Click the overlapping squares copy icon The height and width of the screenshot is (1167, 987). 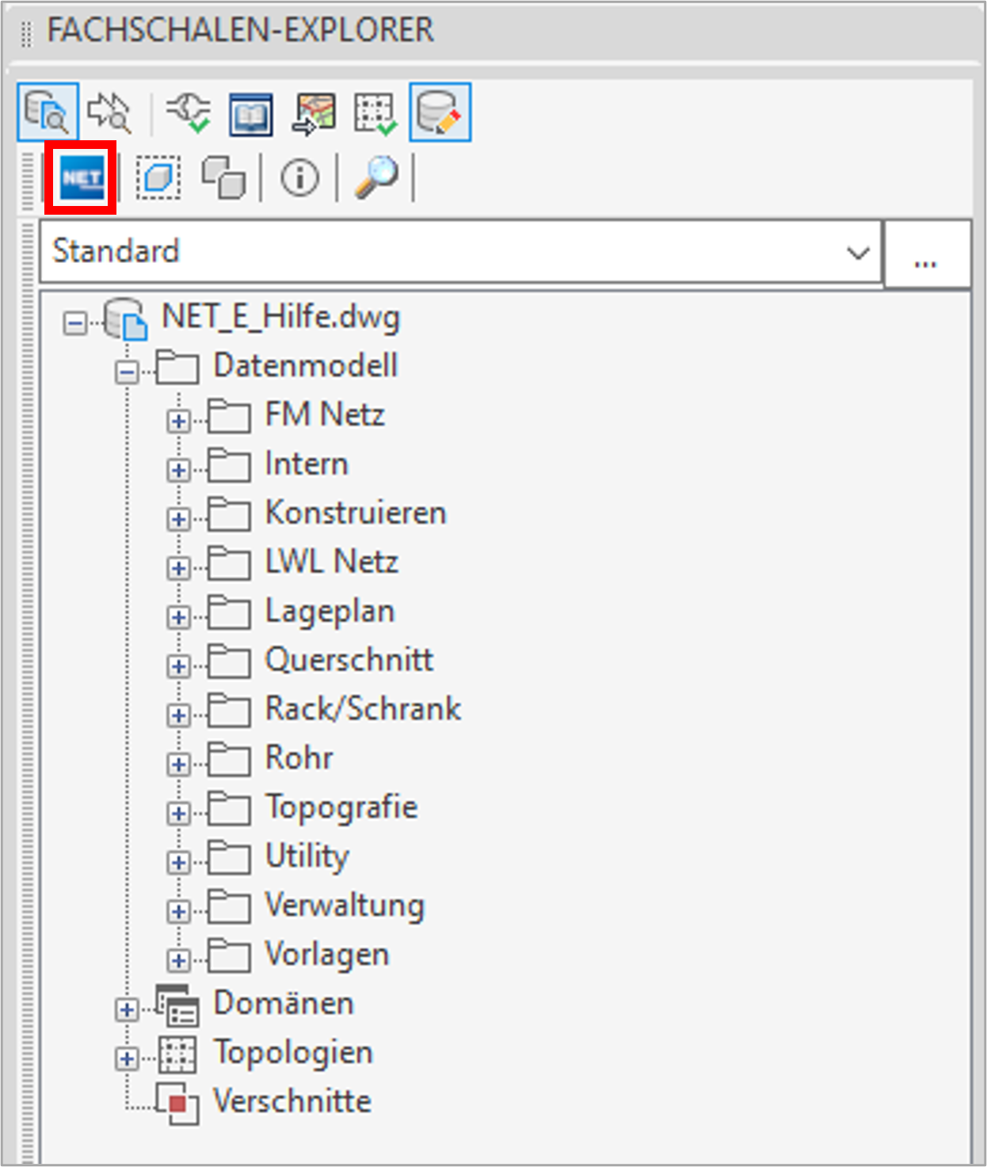pos(223,177)
